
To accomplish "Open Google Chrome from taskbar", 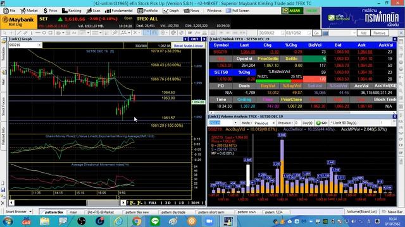I will click(x=137, y=221).
